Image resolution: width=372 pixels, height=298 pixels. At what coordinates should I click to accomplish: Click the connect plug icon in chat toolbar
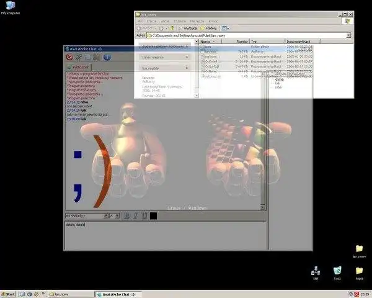(x=79, y=57)
